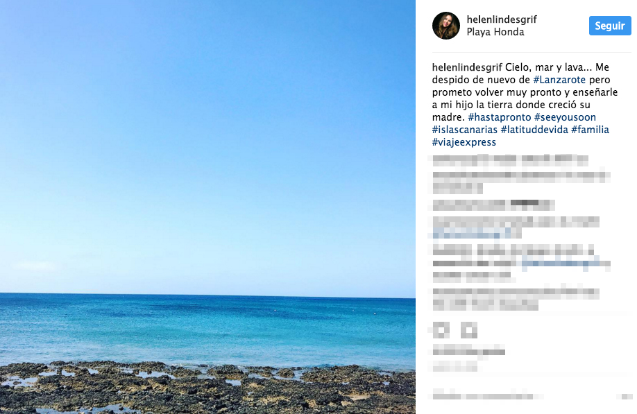Click the helenlindesgrif username starting the caption
This screenshot has height=414, width=637.
[467, 67]
